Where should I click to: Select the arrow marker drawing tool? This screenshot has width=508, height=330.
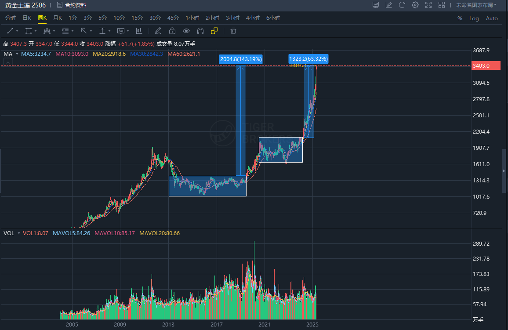(83, 31)
